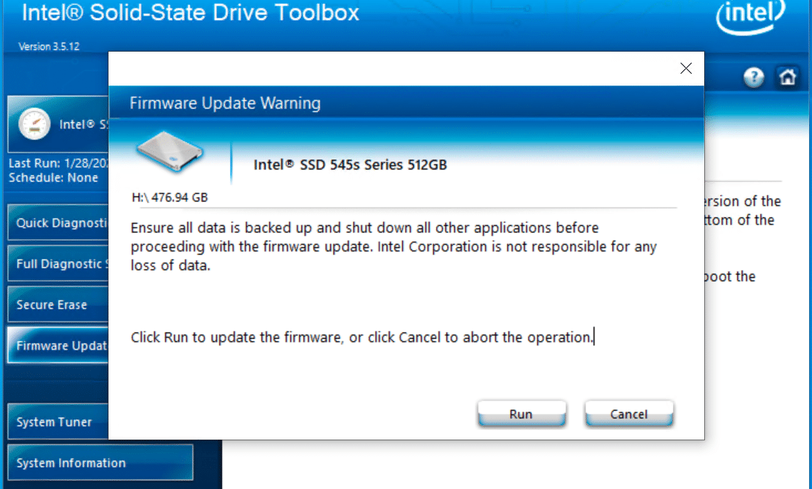Screen dimensions: 812x489
Task: Open the Help question mark icon
Action: [x=754, y=77]
